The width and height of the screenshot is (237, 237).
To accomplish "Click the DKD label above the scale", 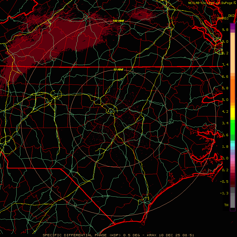I will point(231,16).
